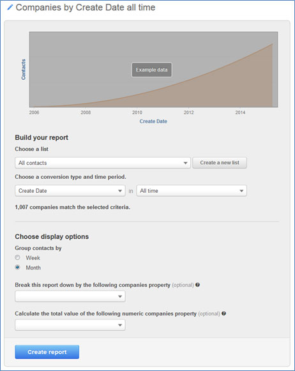Expand the break down by companies property dropdown
The width and height of the screenshot is (295, 371).
[70, 296]
